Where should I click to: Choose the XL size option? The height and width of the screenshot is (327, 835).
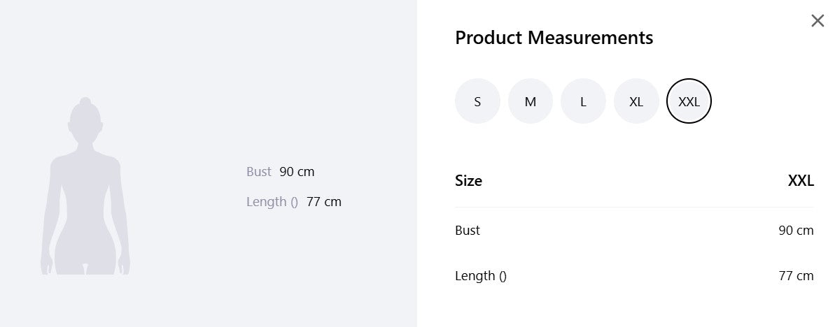(x=636, y=101)
